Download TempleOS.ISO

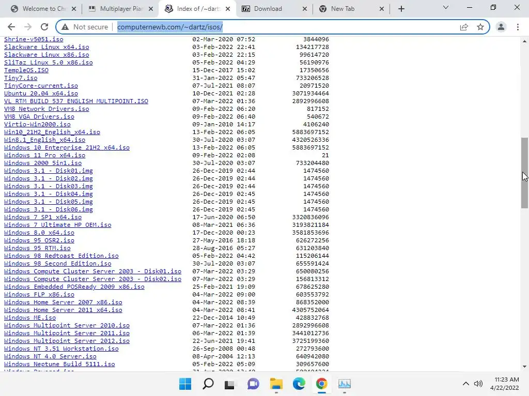[26, 70]
